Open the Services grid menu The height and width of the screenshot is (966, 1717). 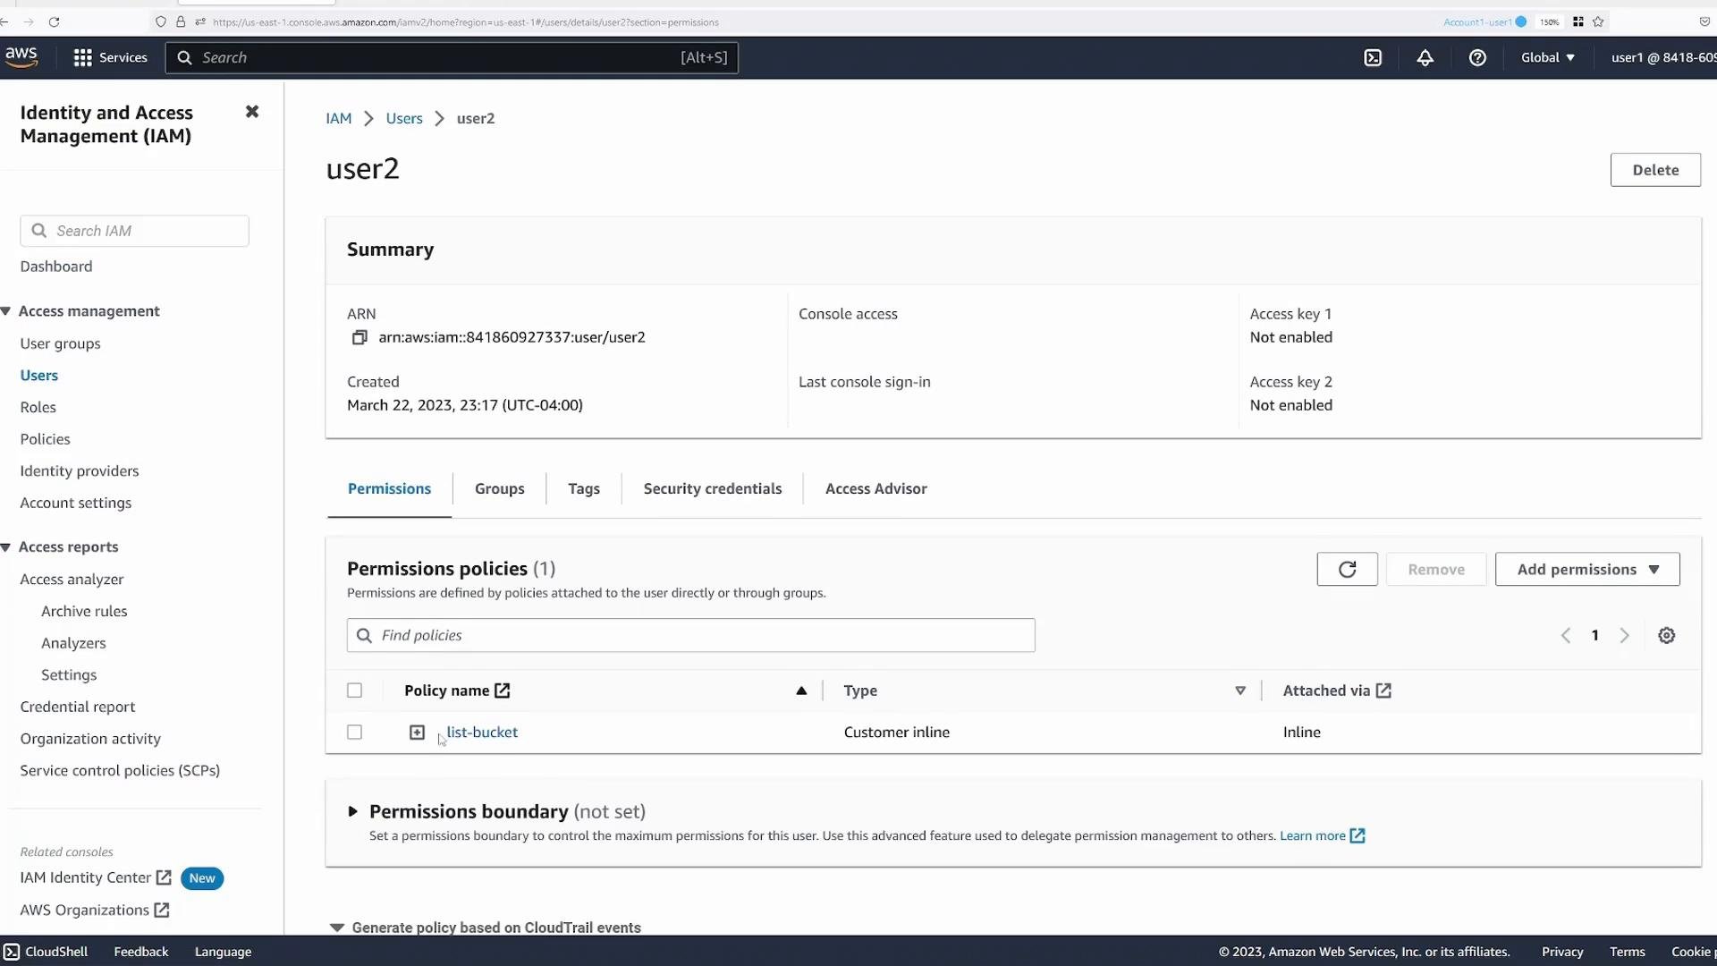[x=110, y=57]
